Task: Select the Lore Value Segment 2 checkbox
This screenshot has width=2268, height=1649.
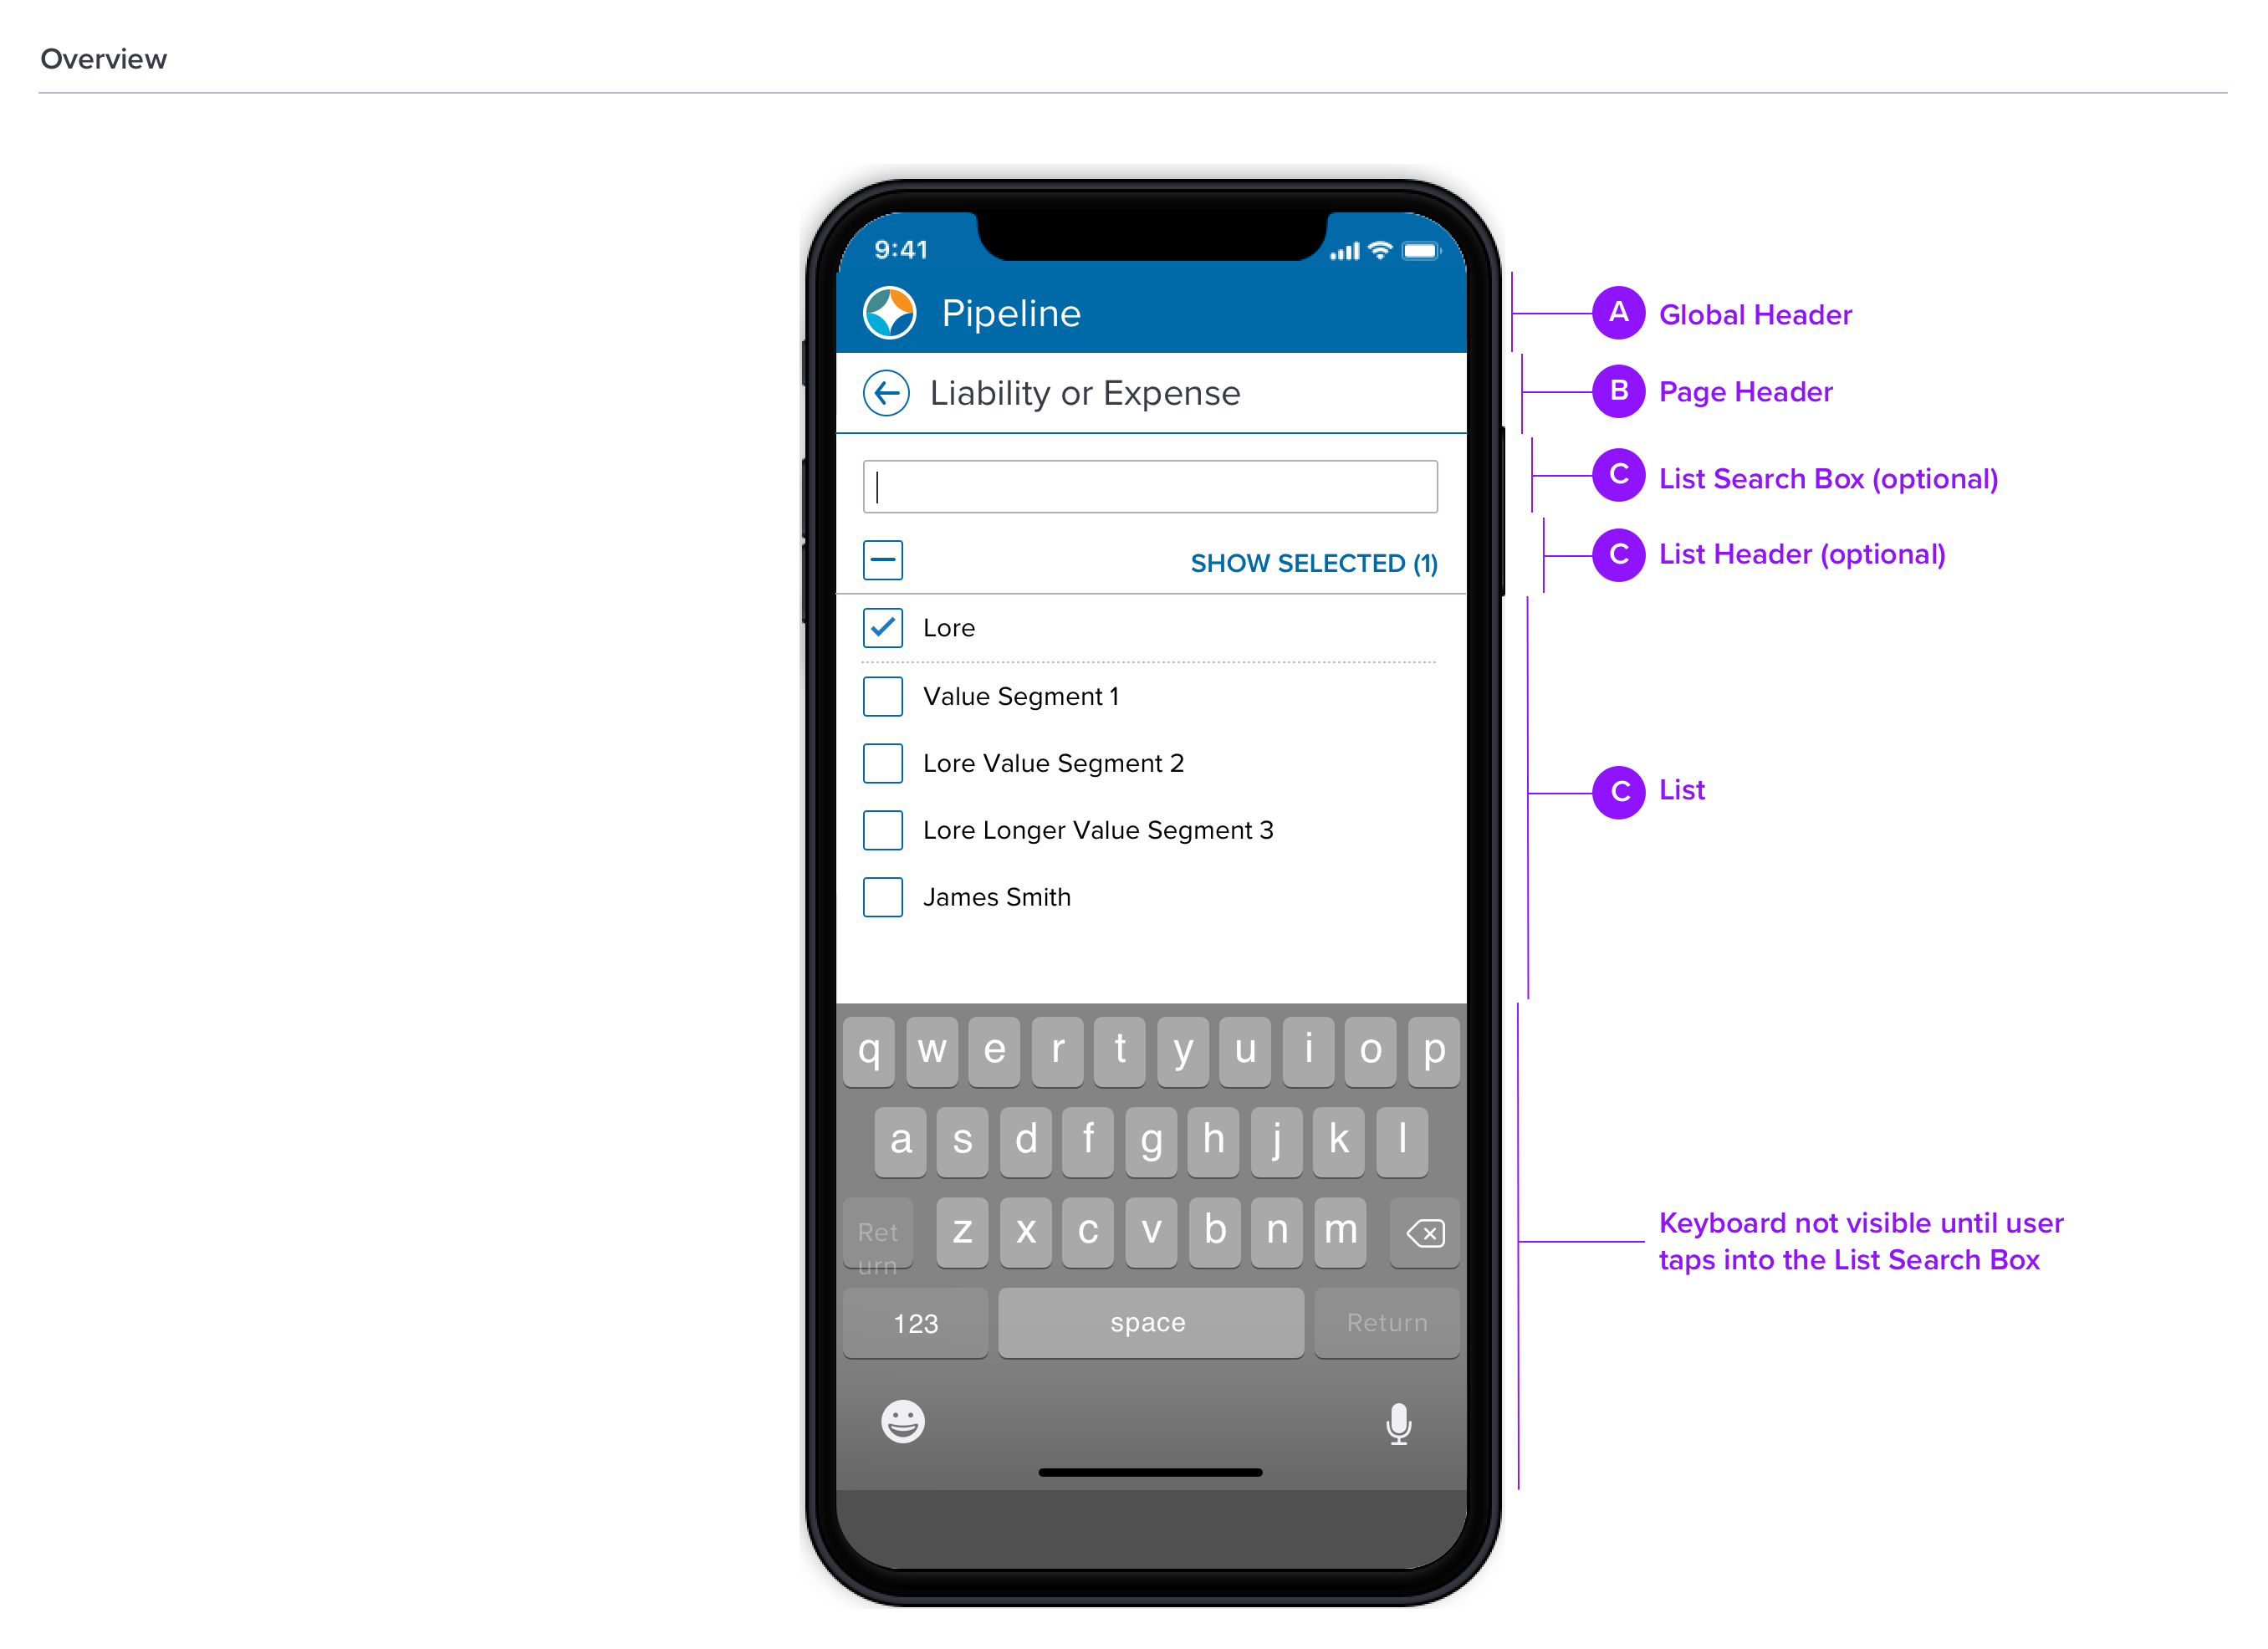Action: click(882, 763)
